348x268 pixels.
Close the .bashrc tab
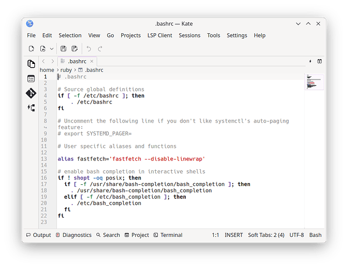[x=91, y=61]
